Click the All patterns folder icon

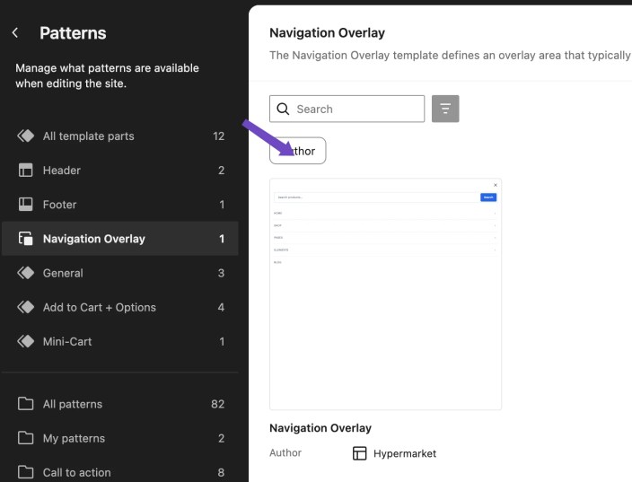click(x=25, y=403)
